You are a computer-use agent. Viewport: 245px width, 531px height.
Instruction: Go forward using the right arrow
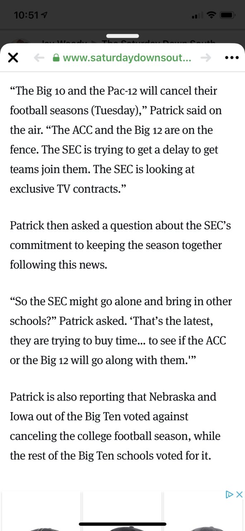[206, 58]
